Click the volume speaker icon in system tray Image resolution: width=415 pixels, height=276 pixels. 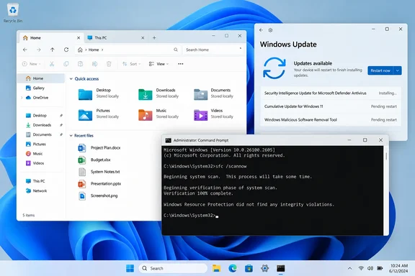pyautogui.click(x=370, y=268)
